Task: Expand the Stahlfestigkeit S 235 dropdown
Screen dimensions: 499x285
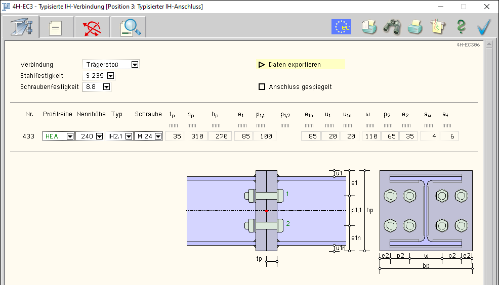Action: [x=111, y=76]
